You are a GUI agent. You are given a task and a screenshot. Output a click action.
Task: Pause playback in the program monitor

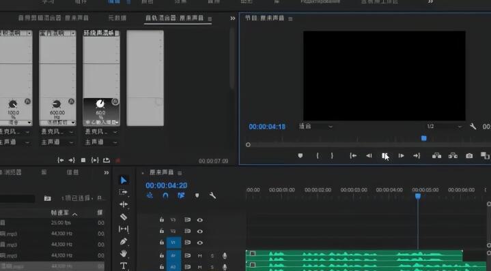(x=385, y=155)
